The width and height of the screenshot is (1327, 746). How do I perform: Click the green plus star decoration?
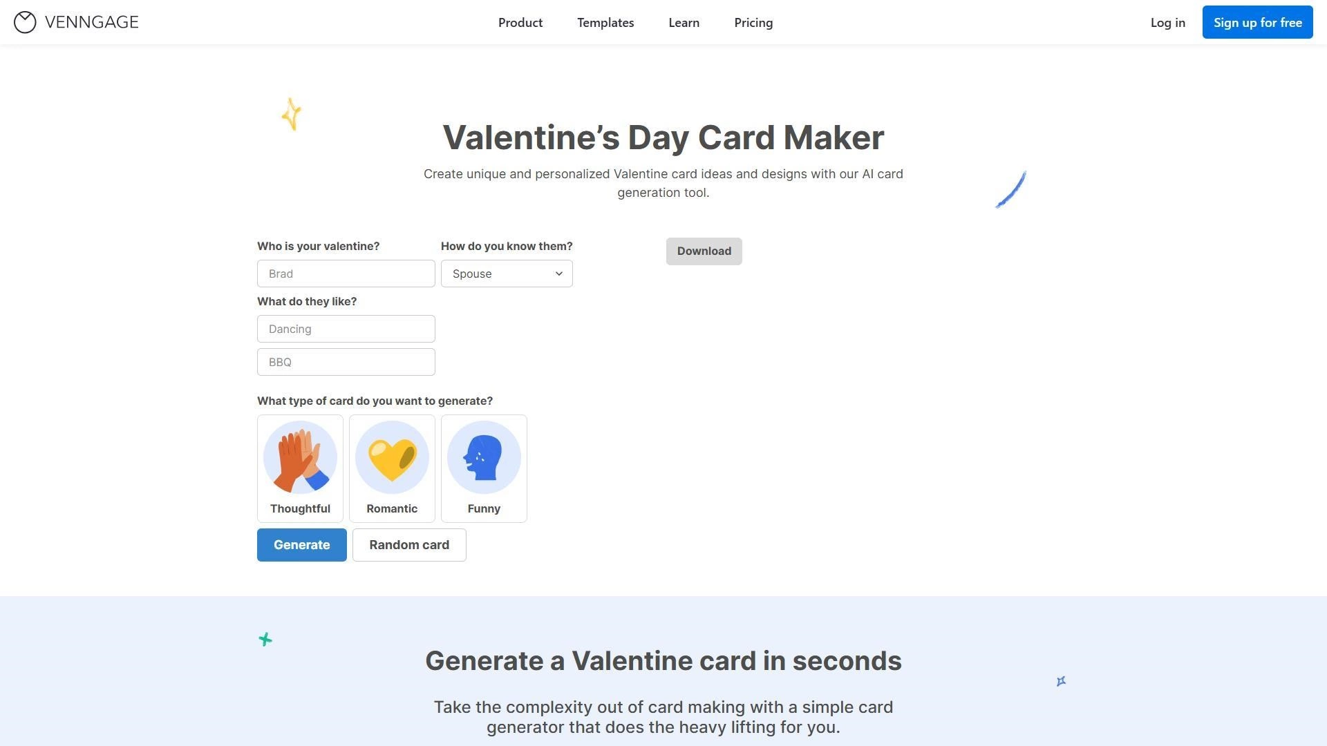[265, 640]
